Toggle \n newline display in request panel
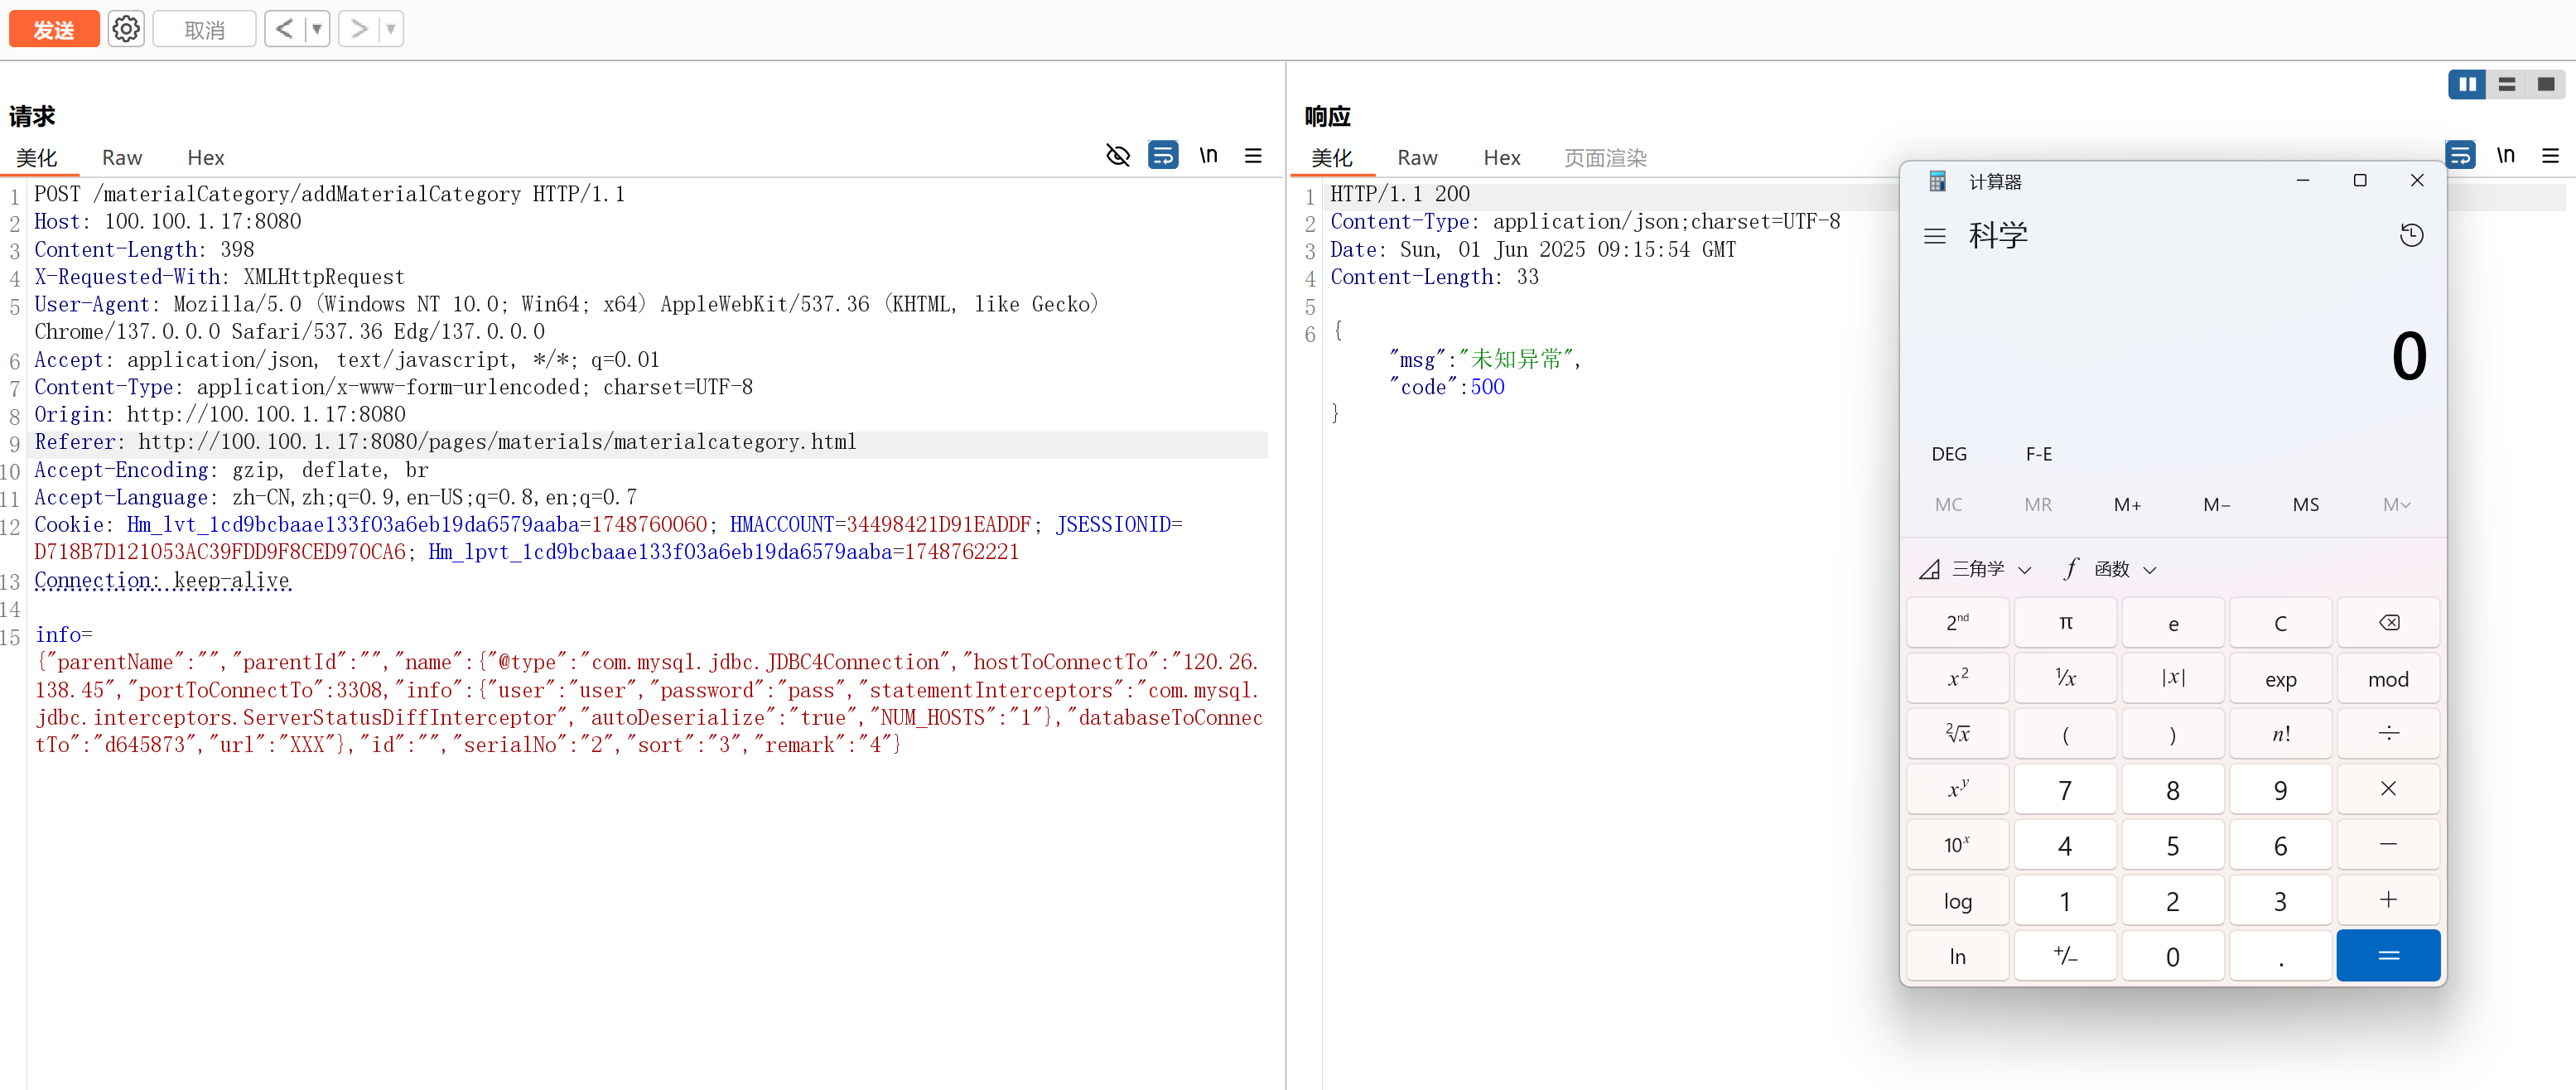Viewport: 2576px width, 1090px height. (1208, 156)
